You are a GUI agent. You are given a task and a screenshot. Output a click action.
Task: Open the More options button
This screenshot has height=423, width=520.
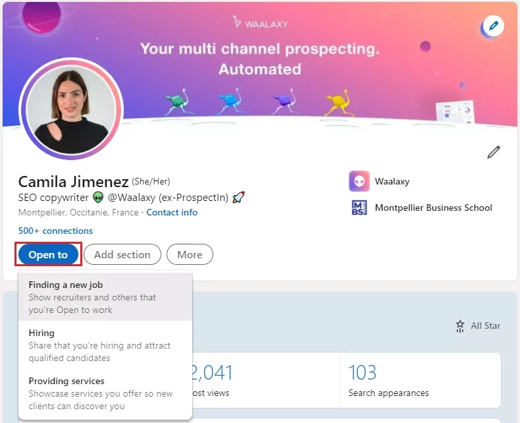(x=190, y=255)
